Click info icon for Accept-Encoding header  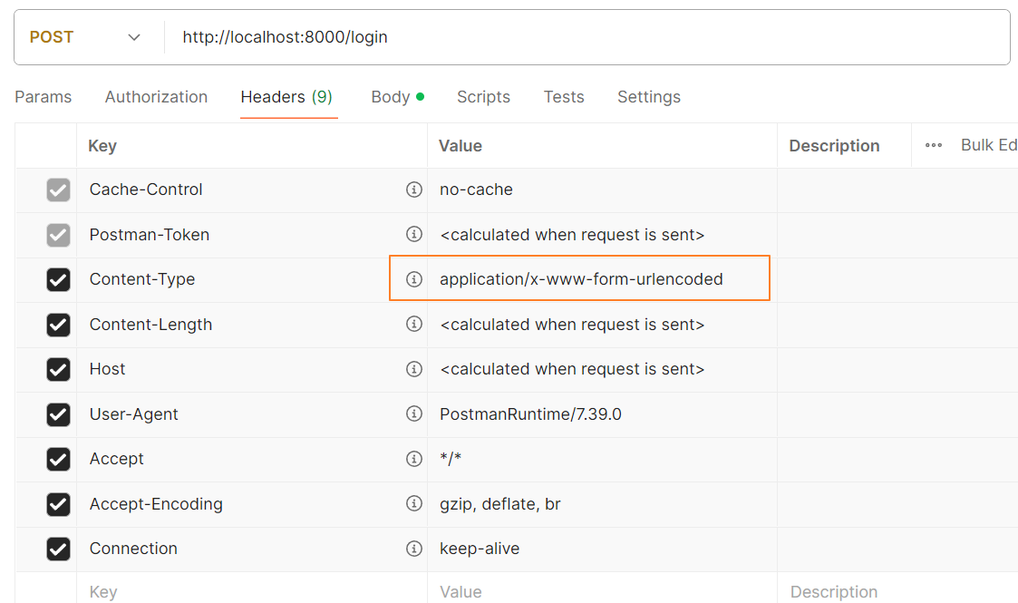pyautogui.click(x=414, y=503)
